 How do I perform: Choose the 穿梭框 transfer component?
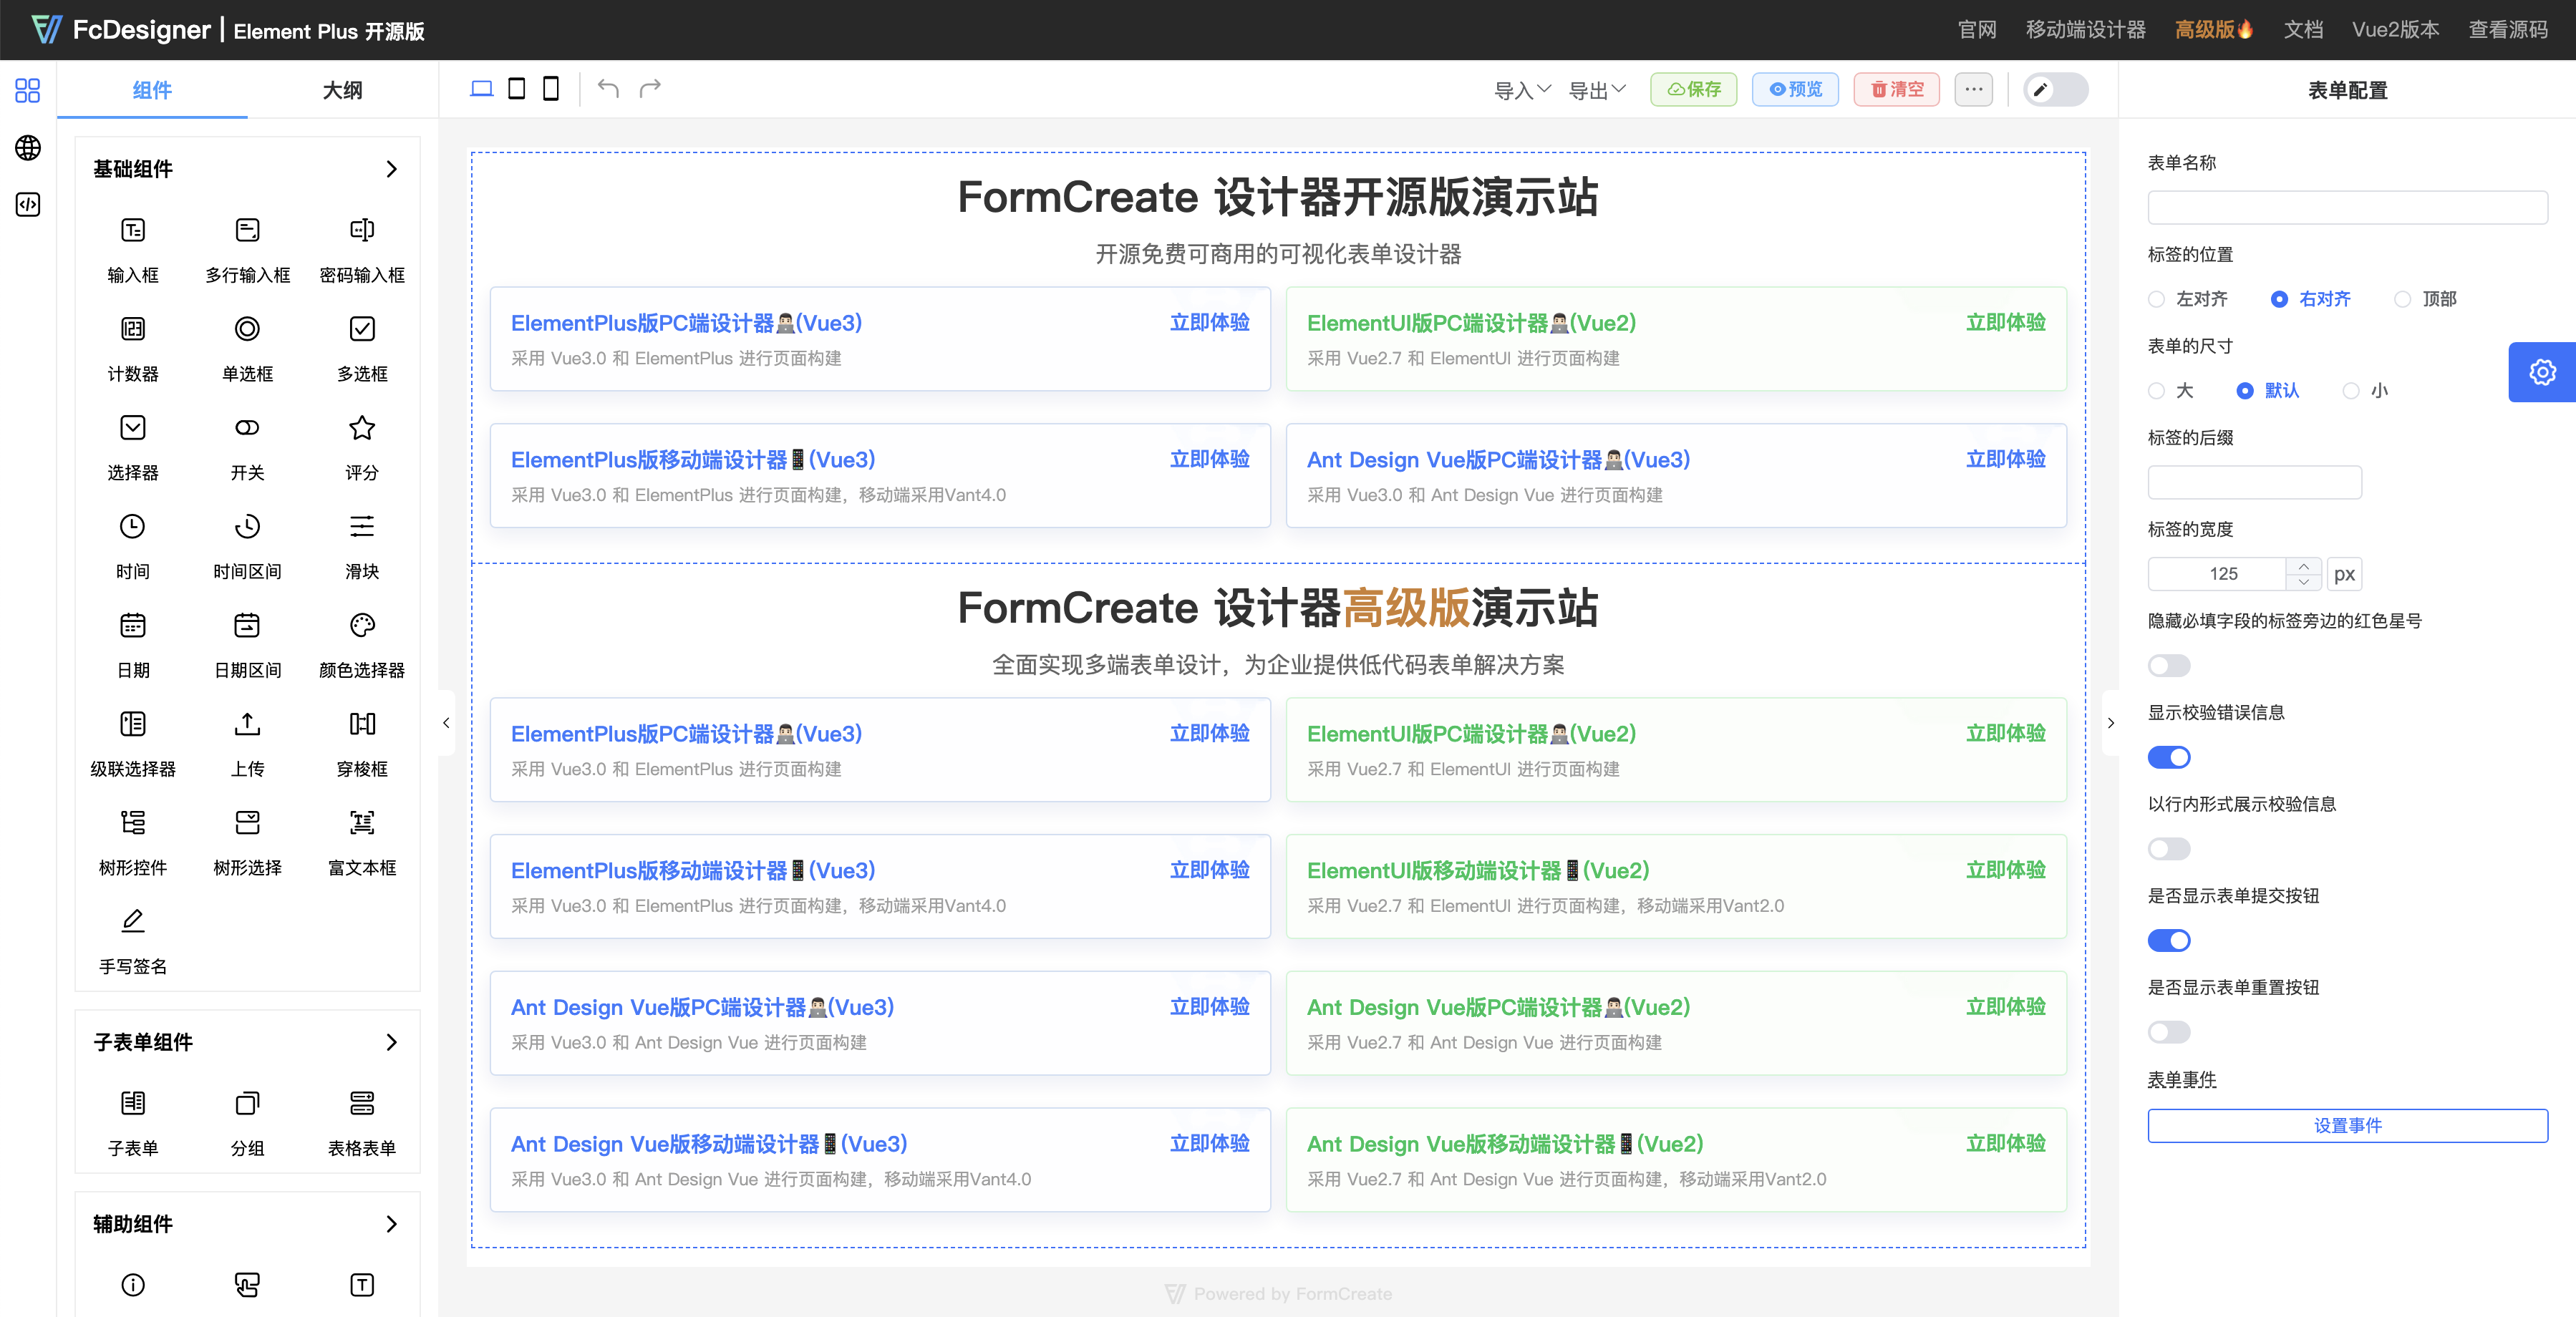coord(362,745)
